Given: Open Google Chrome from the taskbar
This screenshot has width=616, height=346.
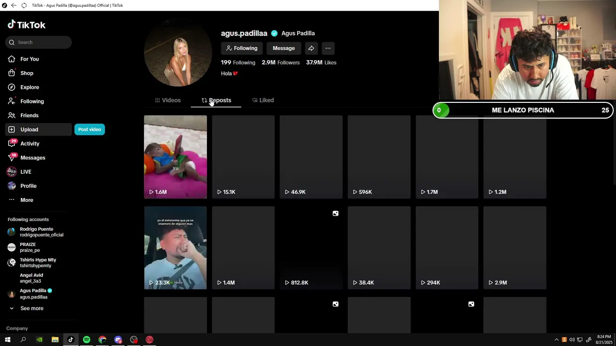Looking at the screenshot, I should click(x=103, y=340).
